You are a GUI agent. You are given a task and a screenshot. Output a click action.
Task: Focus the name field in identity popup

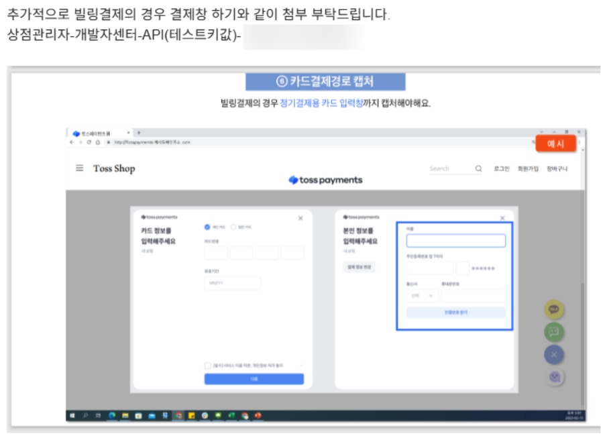(455, 241)
